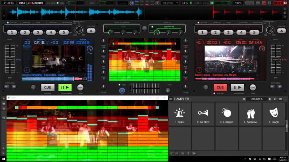289x162 pixels.
Task: Open the favorites star icon in browser sidebar
Action: (x=4, y=99)
